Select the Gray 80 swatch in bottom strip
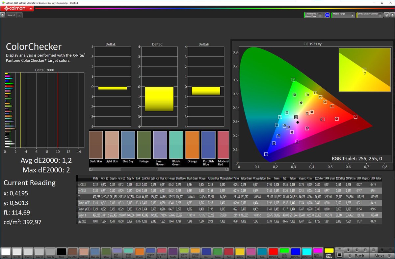The width and height of the screenshot is (395, 259). tap(17, 253)
